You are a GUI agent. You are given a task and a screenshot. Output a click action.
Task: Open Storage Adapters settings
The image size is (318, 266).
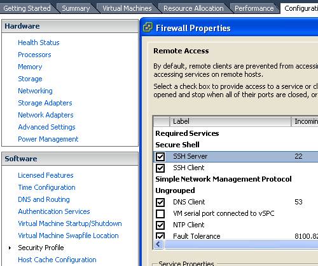[45, 103]
